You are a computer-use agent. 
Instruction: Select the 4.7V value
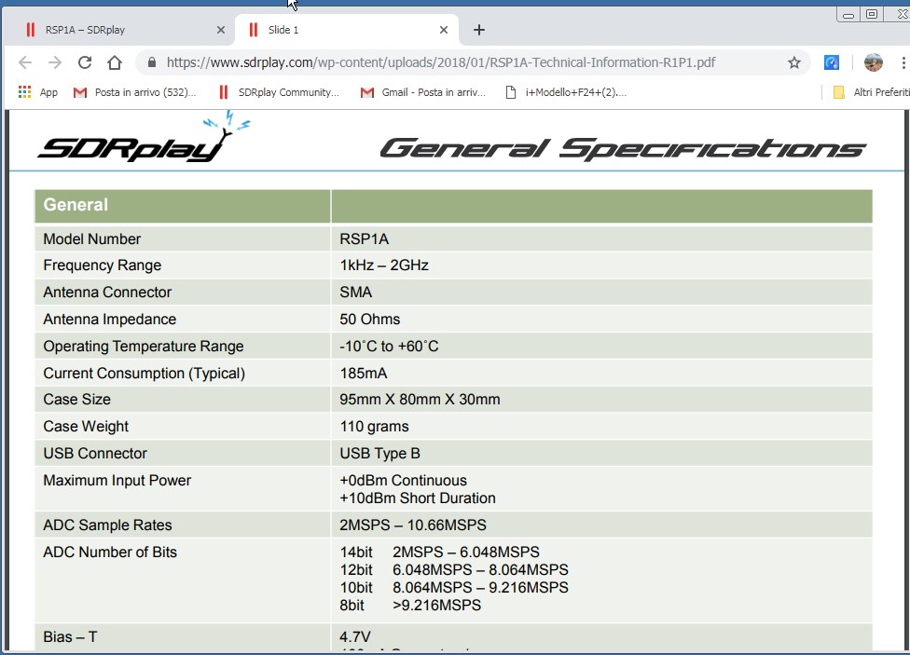(354, 637)
